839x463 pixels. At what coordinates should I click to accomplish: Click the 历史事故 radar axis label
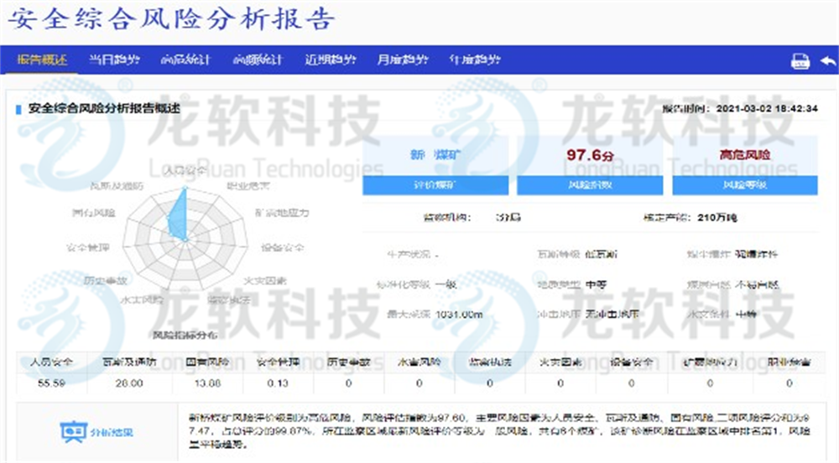pos(106,280)
